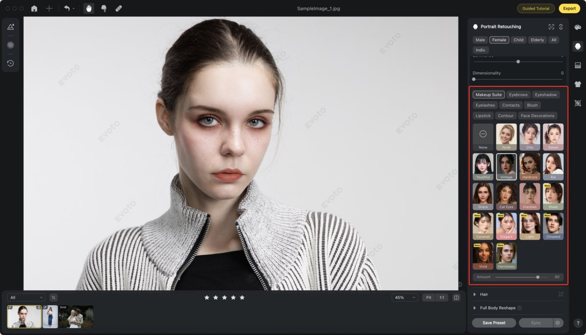Switch to the Eyebrows tab

click(x=518, y=95)
